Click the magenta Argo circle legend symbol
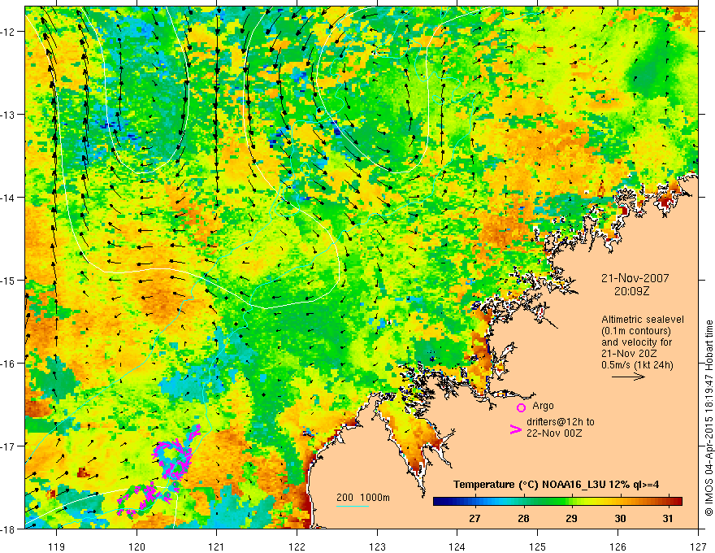 (x=521, y=407)
